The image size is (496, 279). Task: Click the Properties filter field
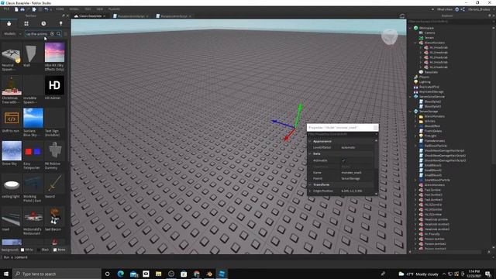[x=343, y=134]
